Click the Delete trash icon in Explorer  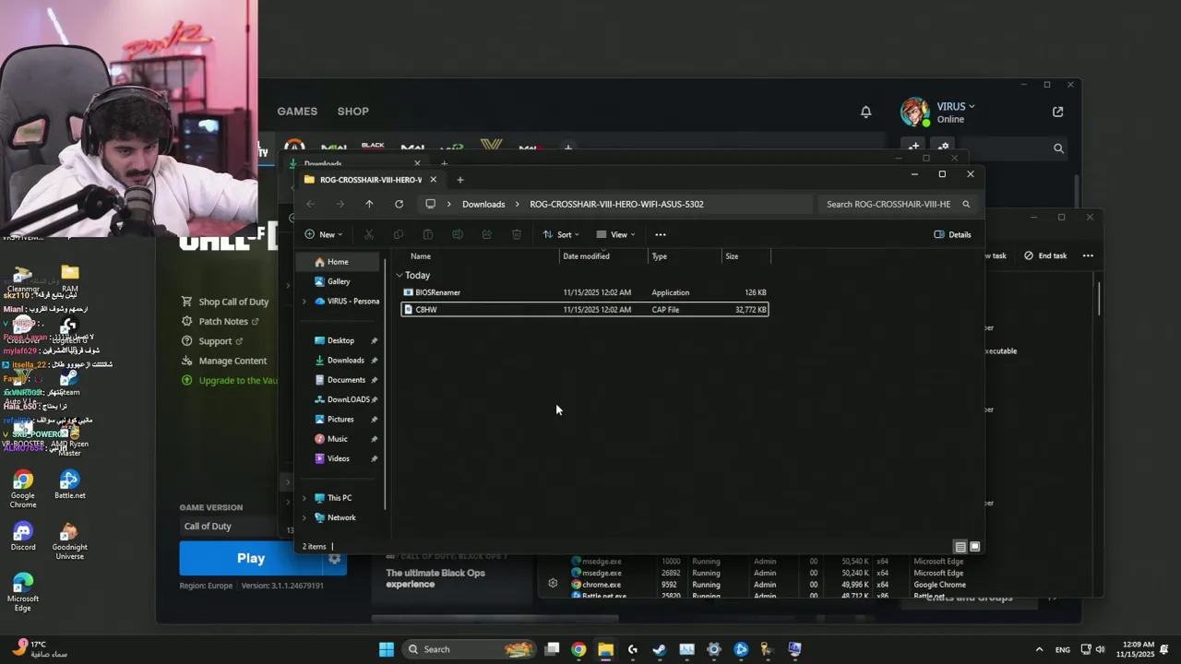point(517,234)
